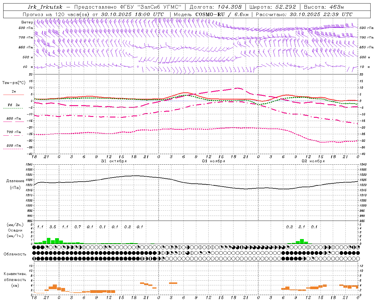Image resolution: width=375 pixels, height=300 pixels.
Task: Select the 'ЗапСиб УГМС' provider text
Action: pos(159,7)
